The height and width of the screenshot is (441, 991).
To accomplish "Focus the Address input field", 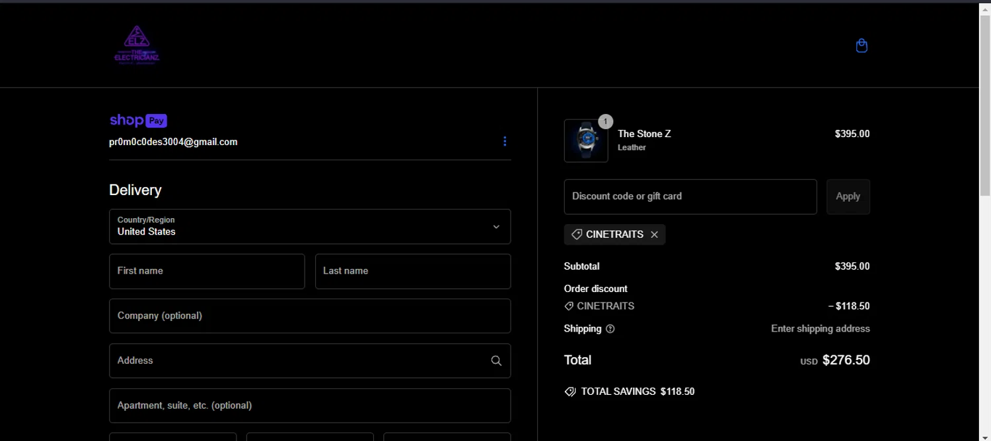I will [310, 361].
